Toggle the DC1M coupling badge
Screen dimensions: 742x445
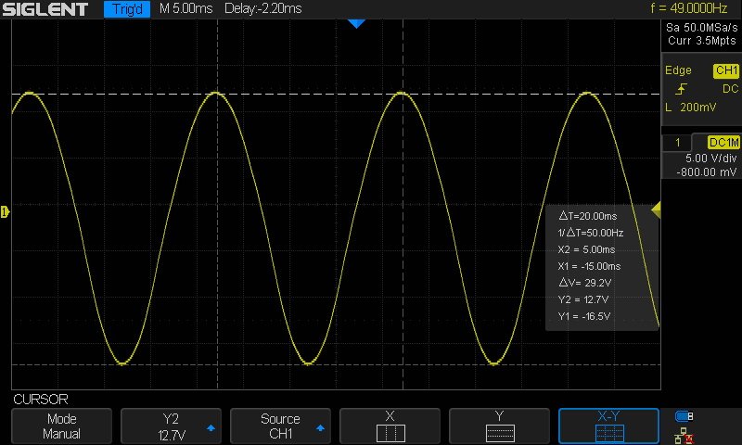(723, 142)
